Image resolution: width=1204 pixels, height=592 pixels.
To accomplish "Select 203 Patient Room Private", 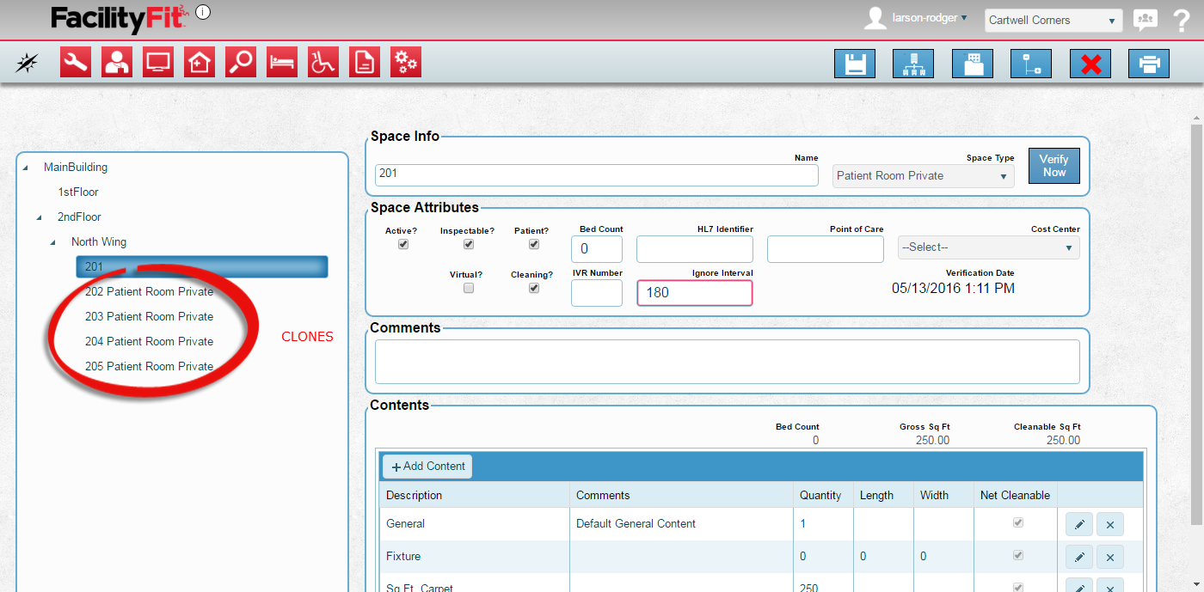I will coord(149,317).
